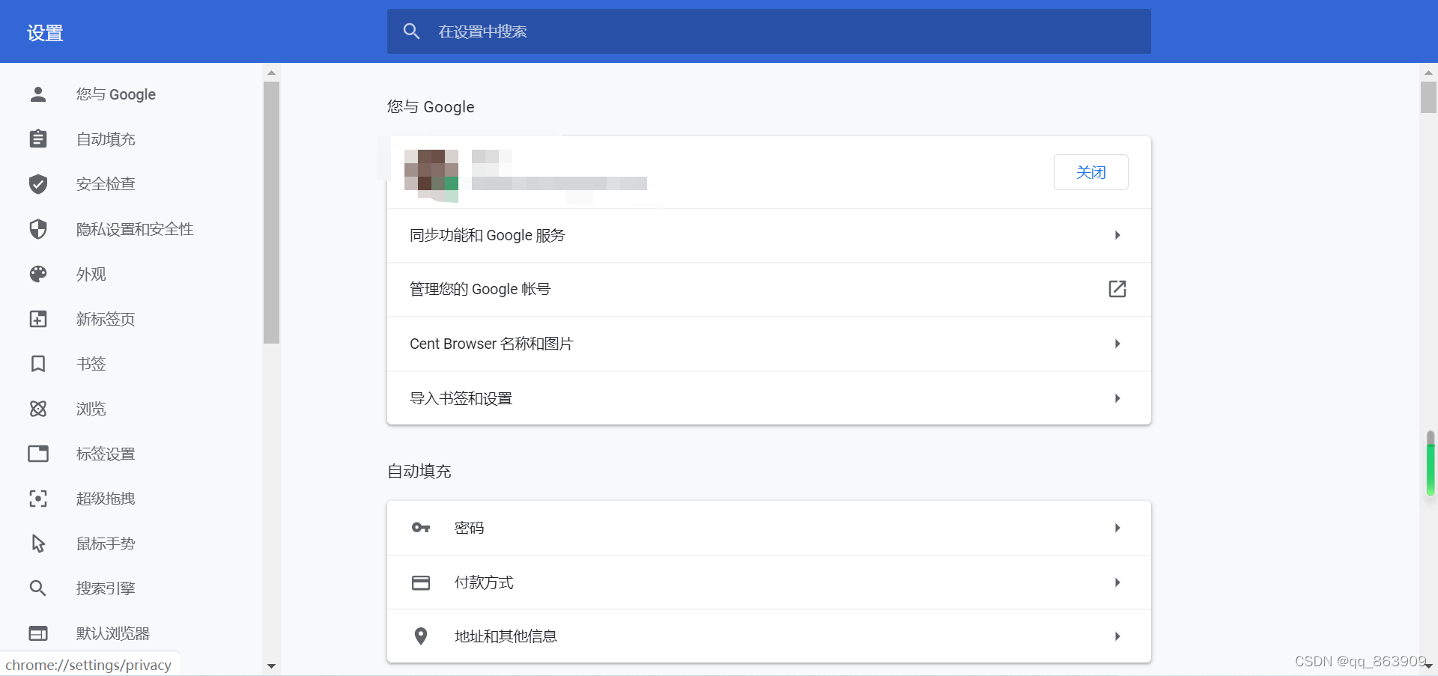Click the plus-box icon for 新标签页
Image resolution: width=1438 pixels, height=676 pixels.
click(38, 319)
